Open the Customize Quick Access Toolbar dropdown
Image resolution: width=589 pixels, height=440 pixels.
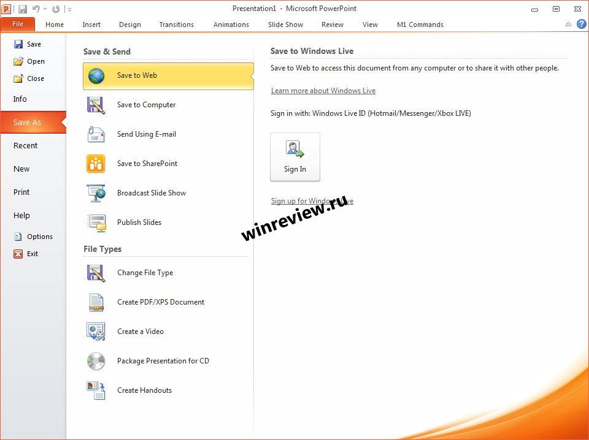(69, 9)
